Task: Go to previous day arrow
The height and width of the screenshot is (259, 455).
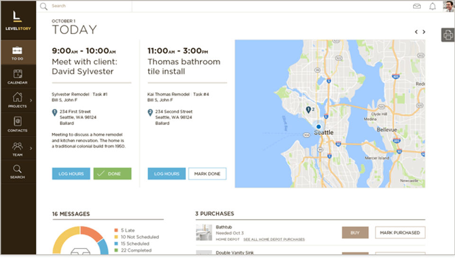Action: pyautogui.click(x=416, y=32)
